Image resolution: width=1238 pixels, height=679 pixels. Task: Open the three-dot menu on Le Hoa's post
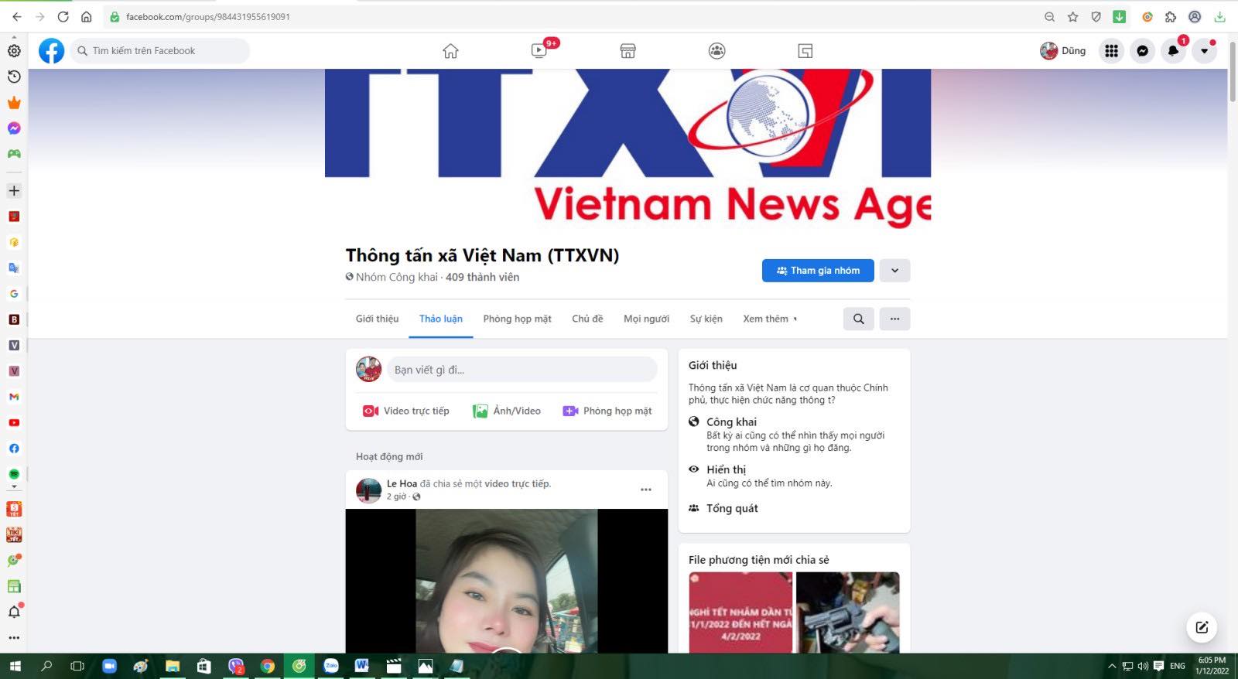click(645, 490)
